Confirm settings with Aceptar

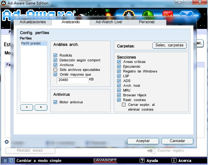point(143,141)
